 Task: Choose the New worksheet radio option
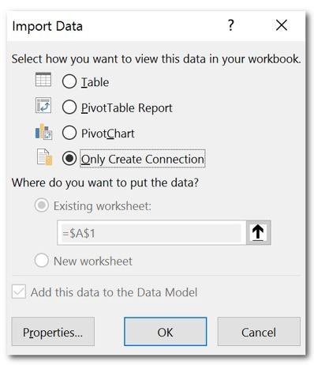42,261
